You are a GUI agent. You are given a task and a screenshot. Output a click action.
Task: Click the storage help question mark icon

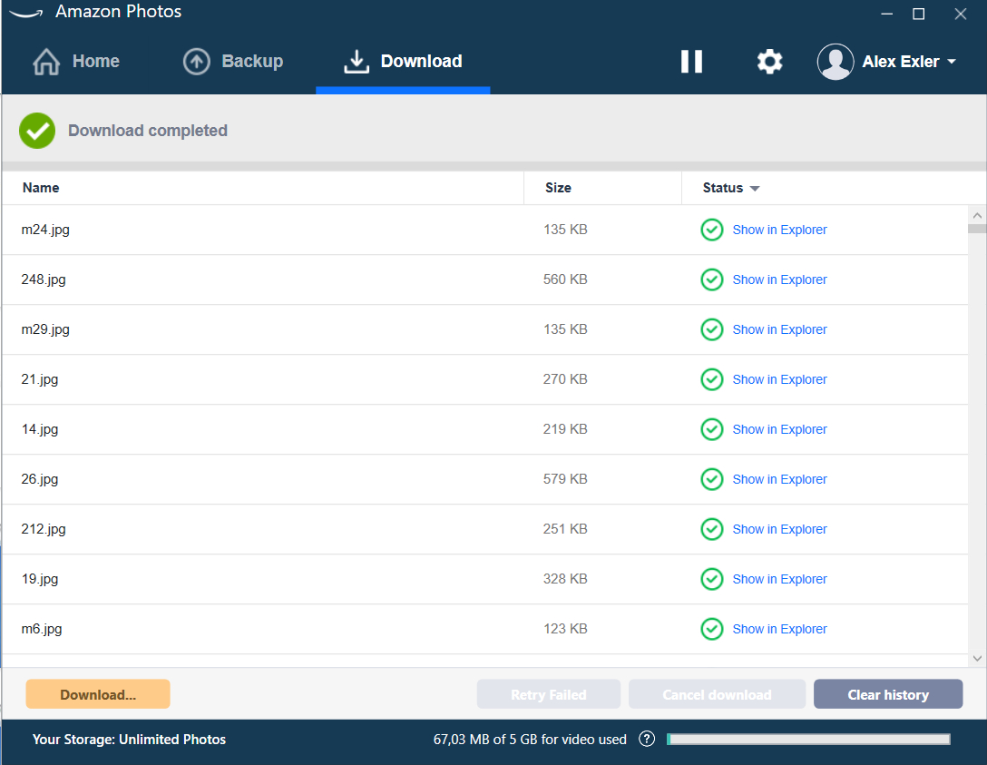tap(647, 739)
